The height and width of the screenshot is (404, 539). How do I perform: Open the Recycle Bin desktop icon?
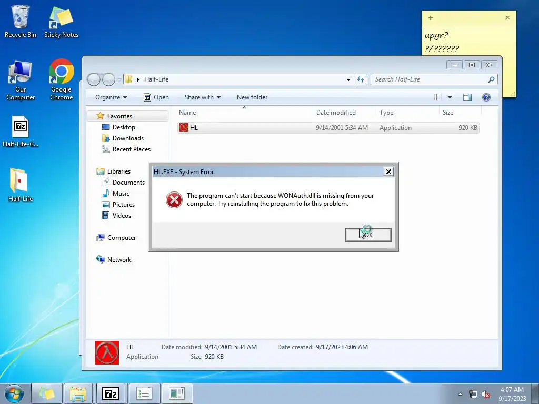pyautogui.click(x=21, y=21)
